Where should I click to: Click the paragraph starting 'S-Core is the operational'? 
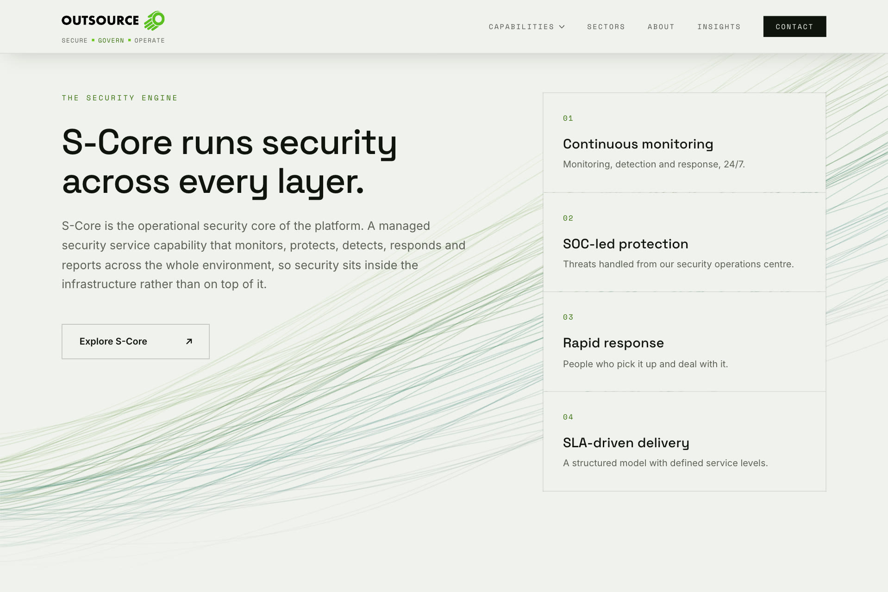263,255
